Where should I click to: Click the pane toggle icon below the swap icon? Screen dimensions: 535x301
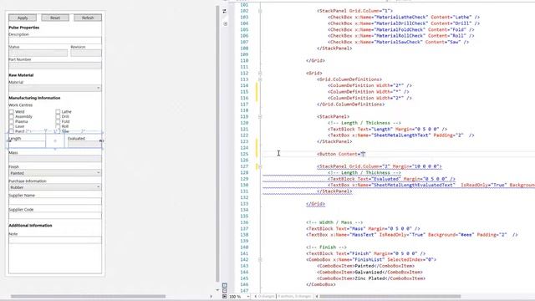(x=225, y=24)
